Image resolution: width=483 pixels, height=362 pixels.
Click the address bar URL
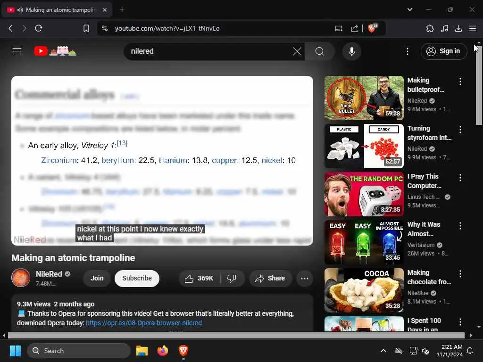(x=167, y=28)
